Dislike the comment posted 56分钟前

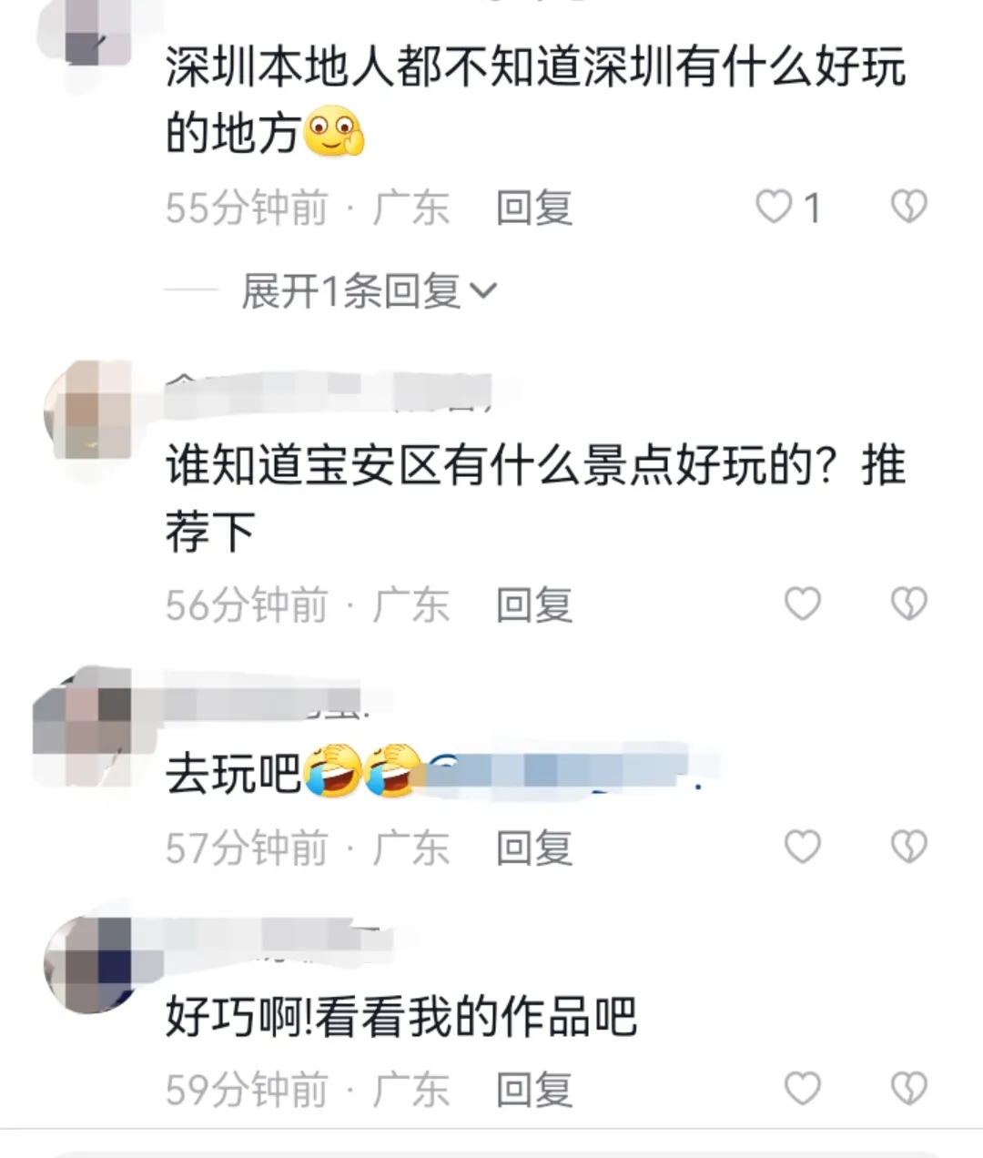click(908, 604)
